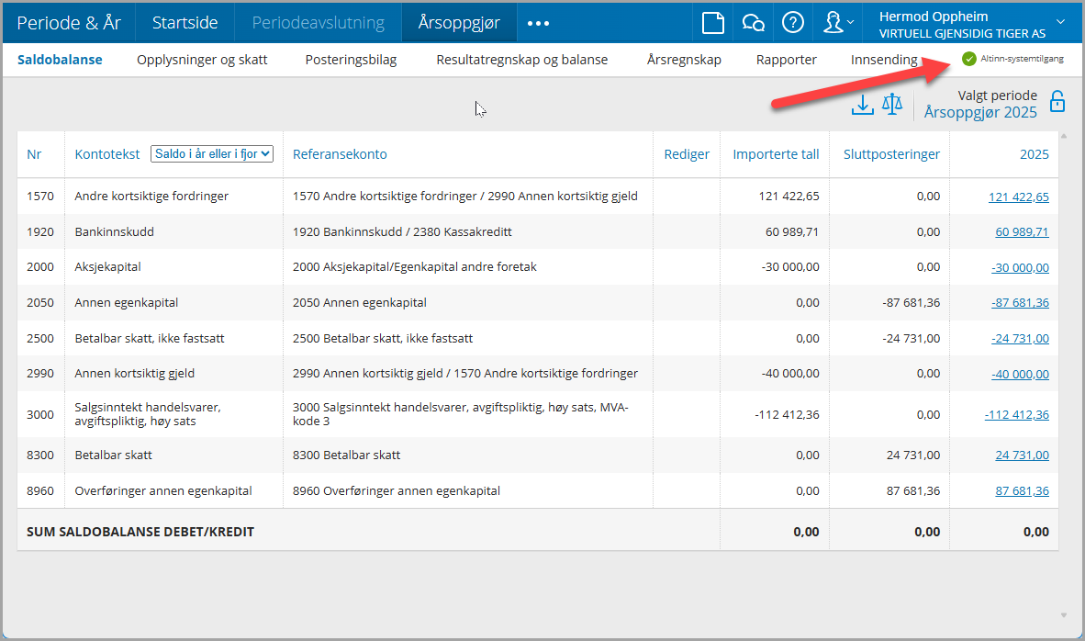
Task: Click the table scrollbar up arrow
Action: pos(1064,136)
